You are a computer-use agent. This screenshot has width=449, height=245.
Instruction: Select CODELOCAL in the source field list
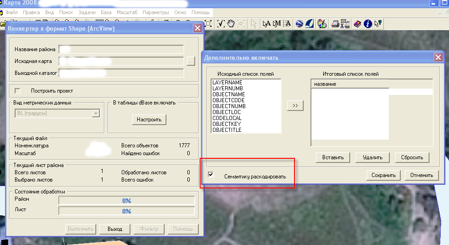(x=227, y=118)
